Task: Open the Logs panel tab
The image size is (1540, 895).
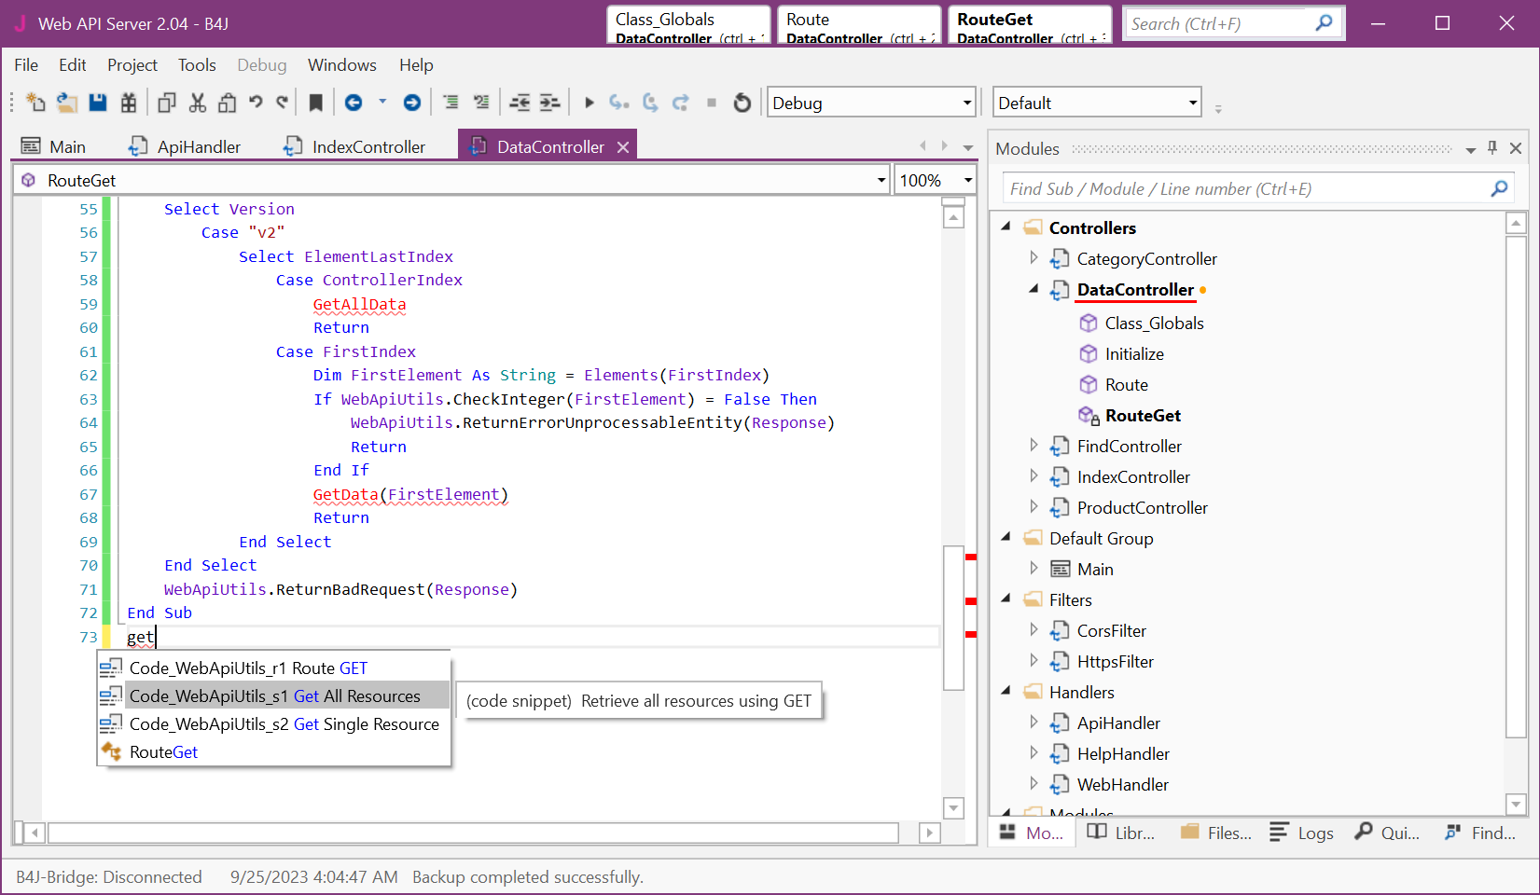Action: tap(1302, 833)
